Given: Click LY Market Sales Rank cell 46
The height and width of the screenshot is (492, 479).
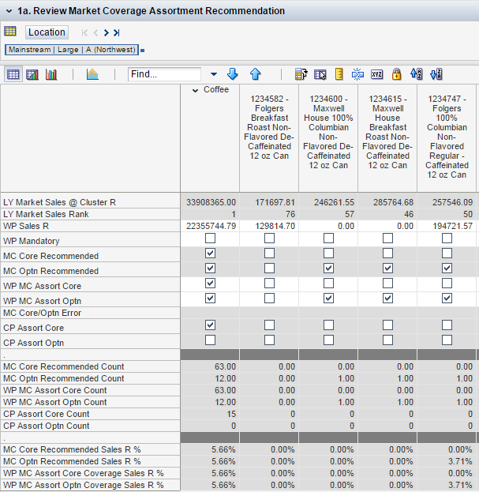Looking at the screenshot, I should (x=387, y=214).
